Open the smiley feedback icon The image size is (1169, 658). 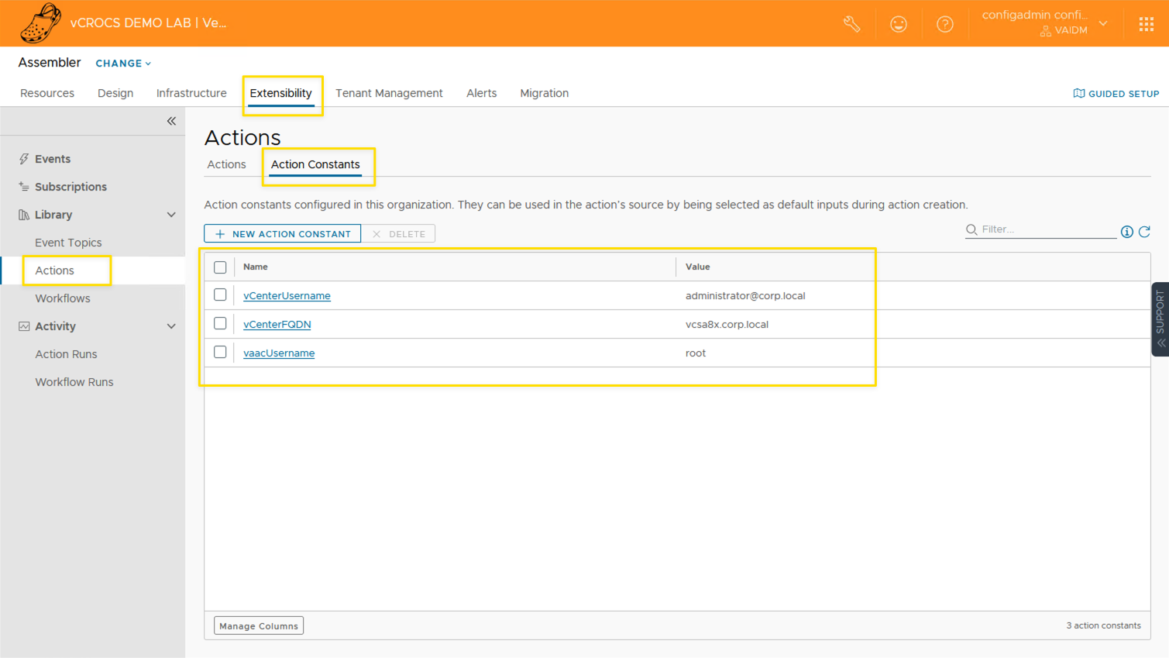pyautogui.click(x=898, y=24)
